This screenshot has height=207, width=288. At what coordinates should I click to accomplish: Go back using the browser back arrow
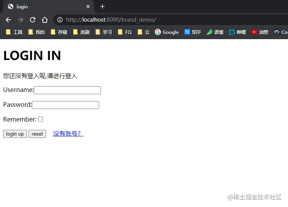pos(8,20)
